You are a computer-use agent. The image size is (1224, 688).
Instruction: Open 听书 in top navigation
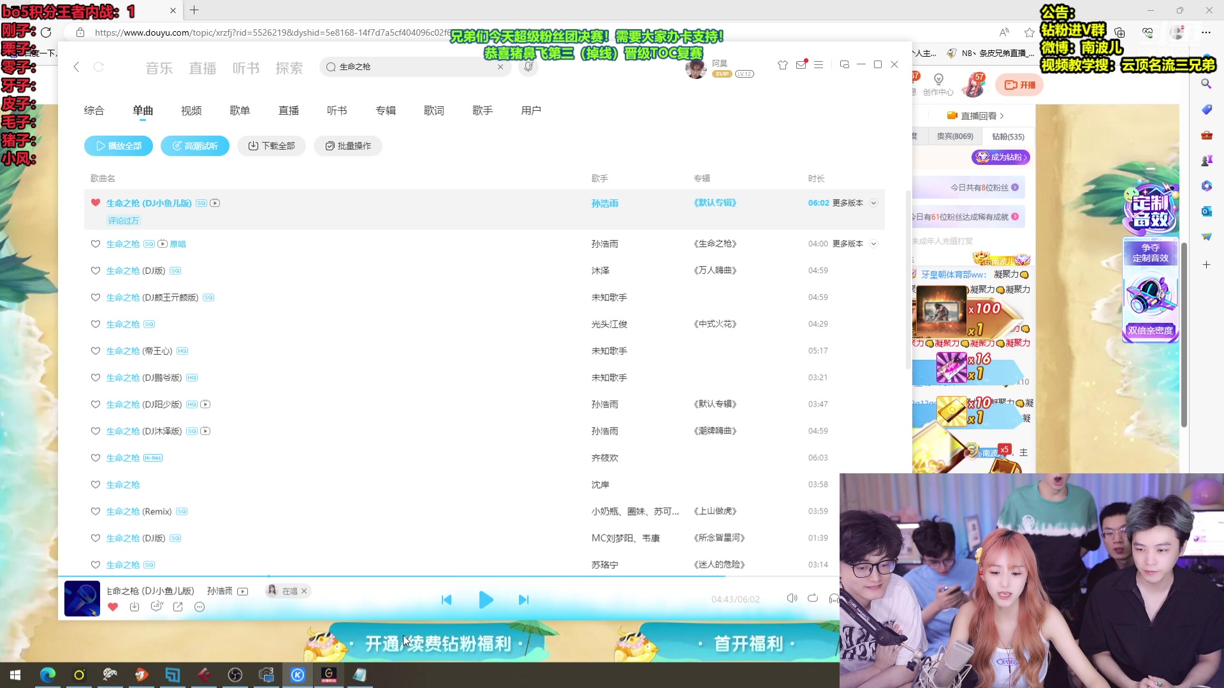[245, 68]
